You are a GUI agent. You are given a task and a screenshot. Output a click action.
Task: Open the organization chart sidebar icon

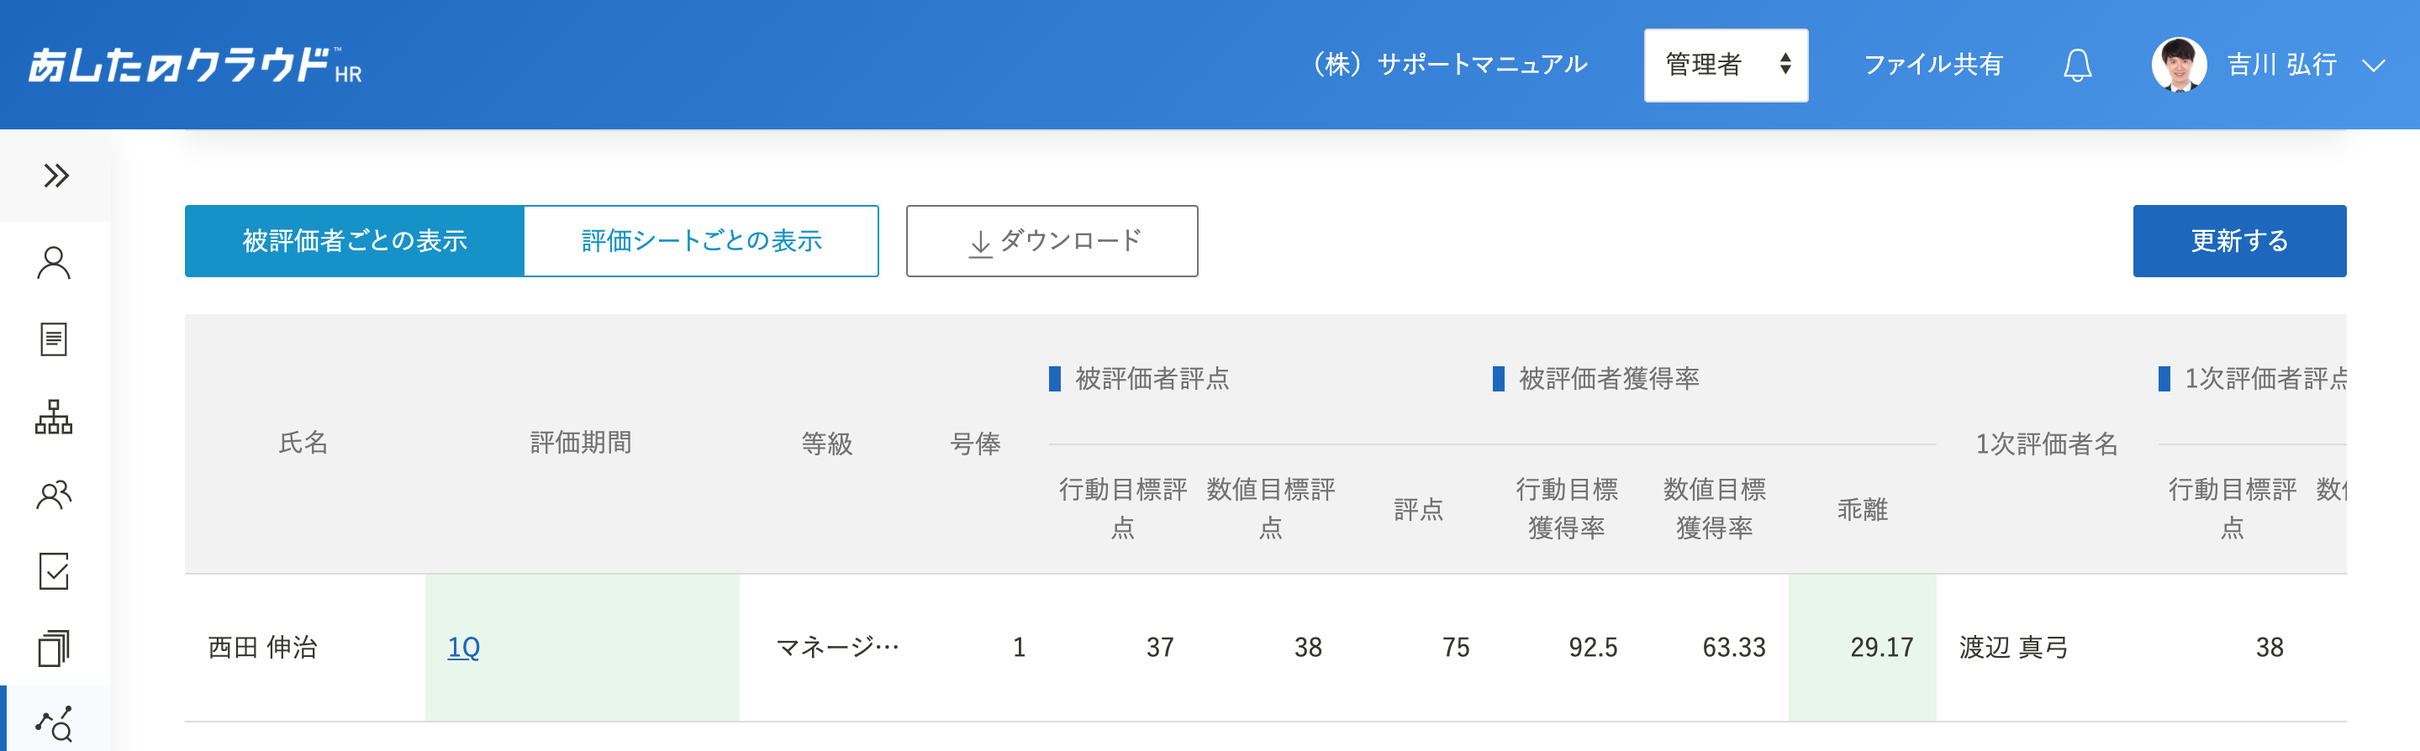[x=54, y=417]
